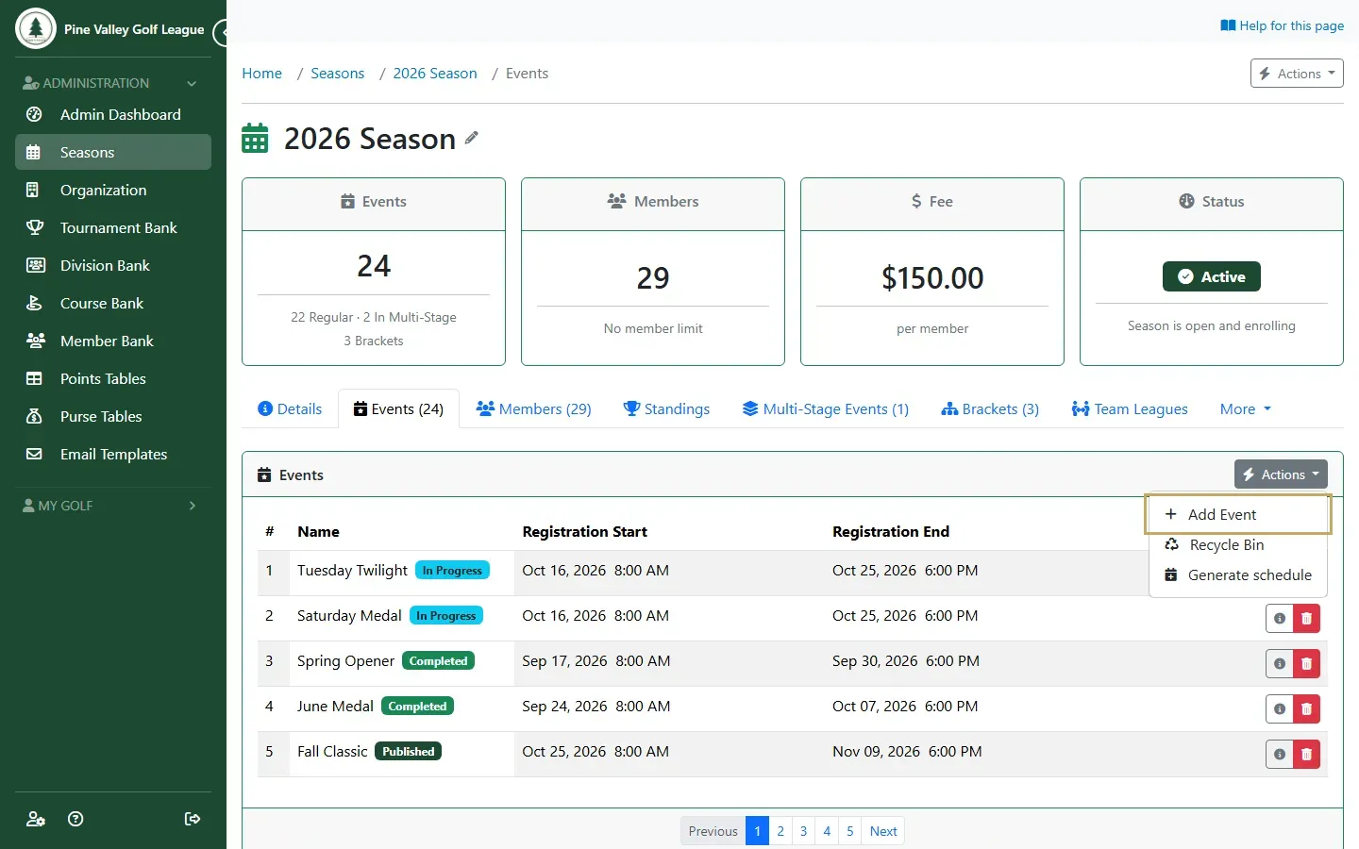Open info for the Saturday Medal event
The image size is (1359, 849).
(x=1280, y=618)
